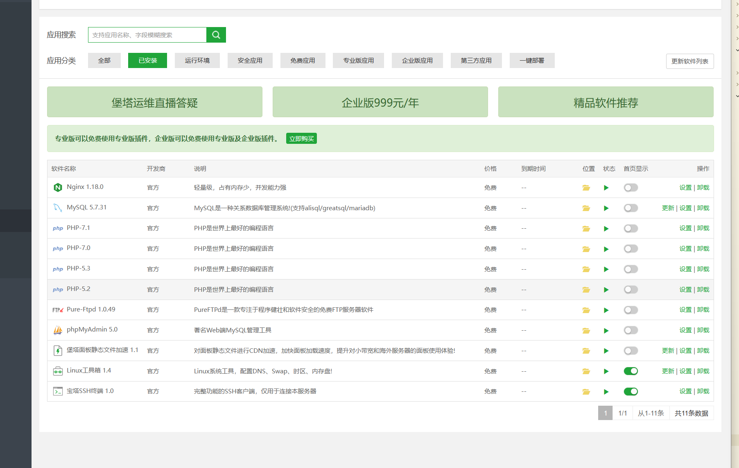Click the green search magnifier button
Screen dimensions: 739x468
click(216, 35)
